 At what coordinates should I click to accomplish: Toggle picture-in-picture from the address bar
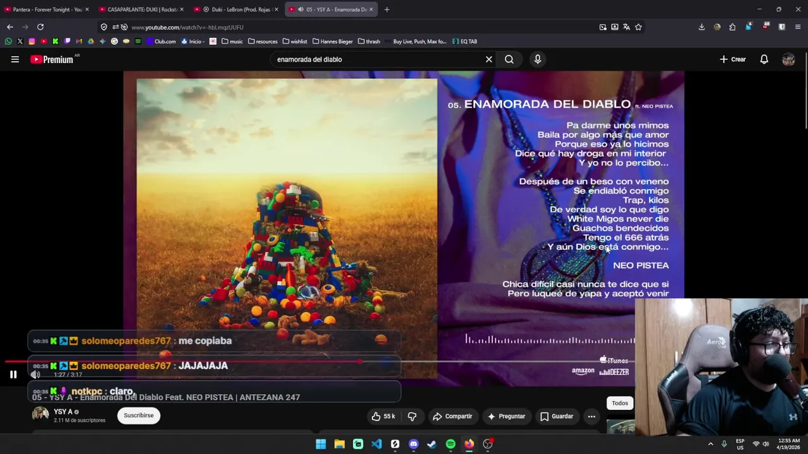pos(603,27)
